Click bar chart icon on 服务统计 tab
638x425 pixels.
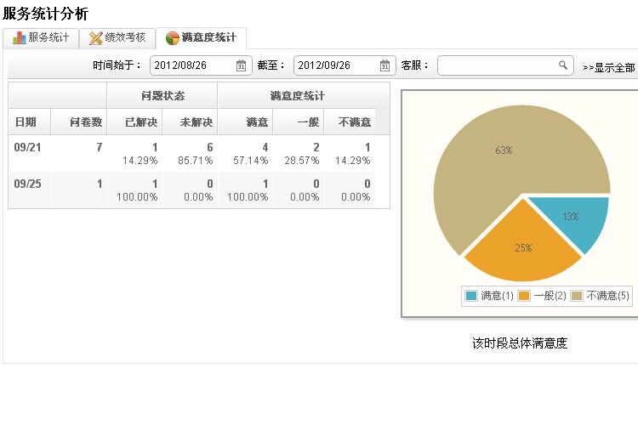tap(19, 37)
